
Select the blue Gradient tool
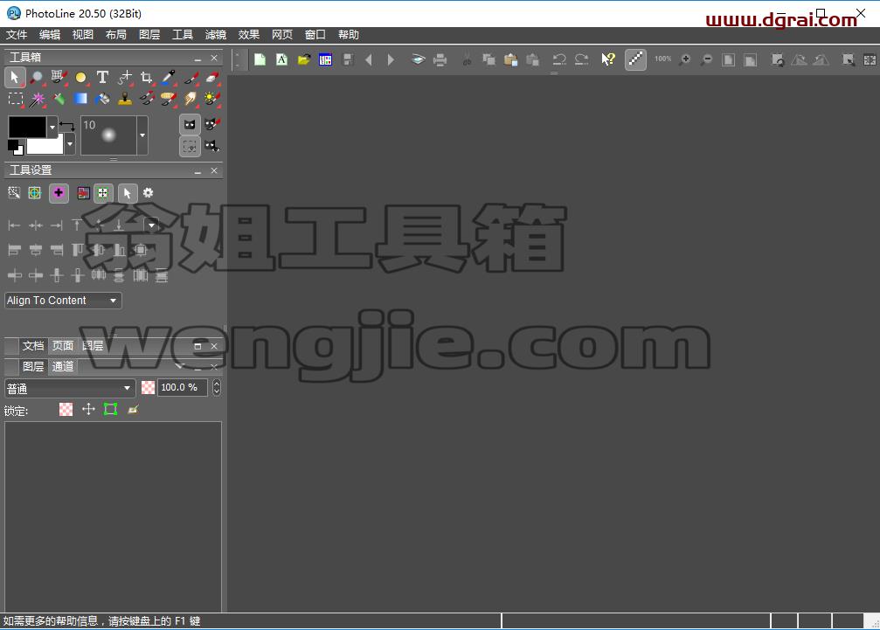click(x=80, y=99)
